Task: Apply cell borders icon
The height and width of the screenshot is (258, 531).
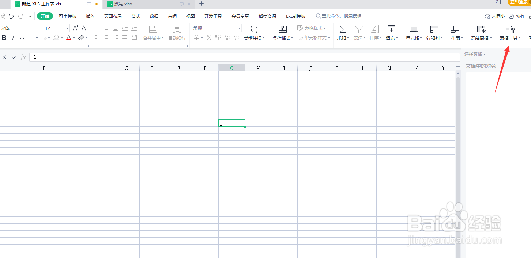Action: tap(31, 38)
